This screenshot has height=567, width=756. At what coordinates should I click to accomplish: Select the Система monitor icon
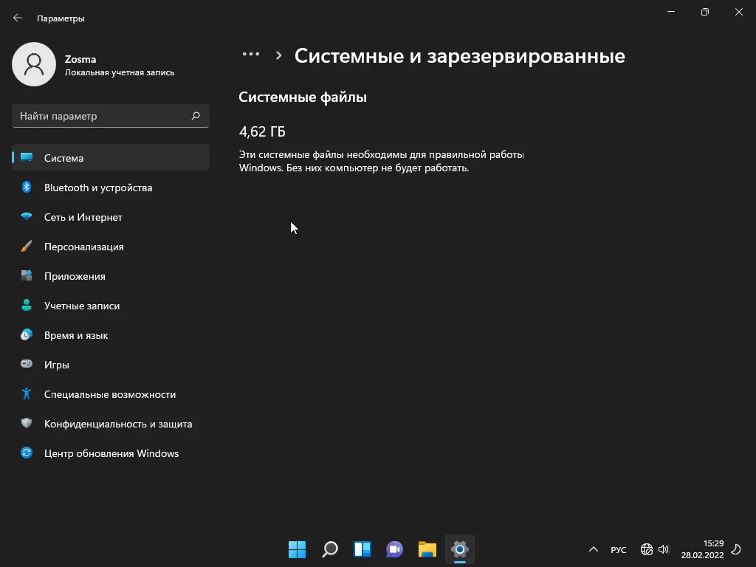[x=27, y=158]
